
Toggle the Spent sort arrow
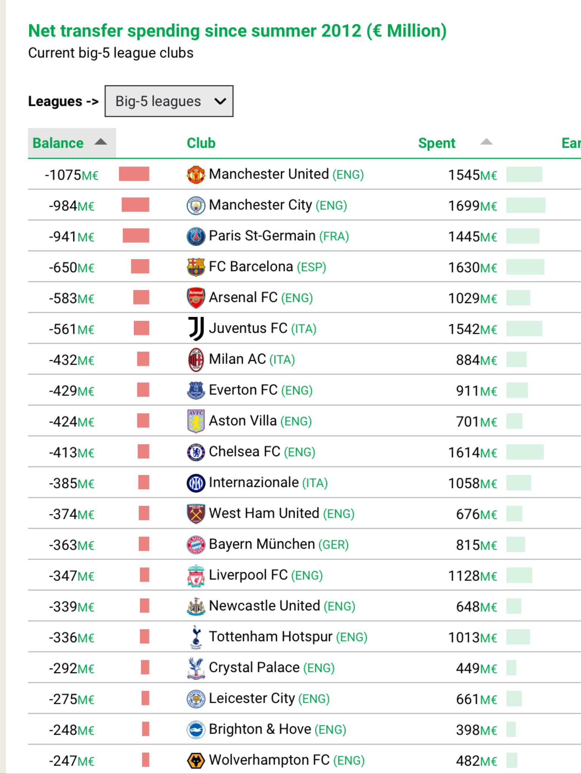486,142
